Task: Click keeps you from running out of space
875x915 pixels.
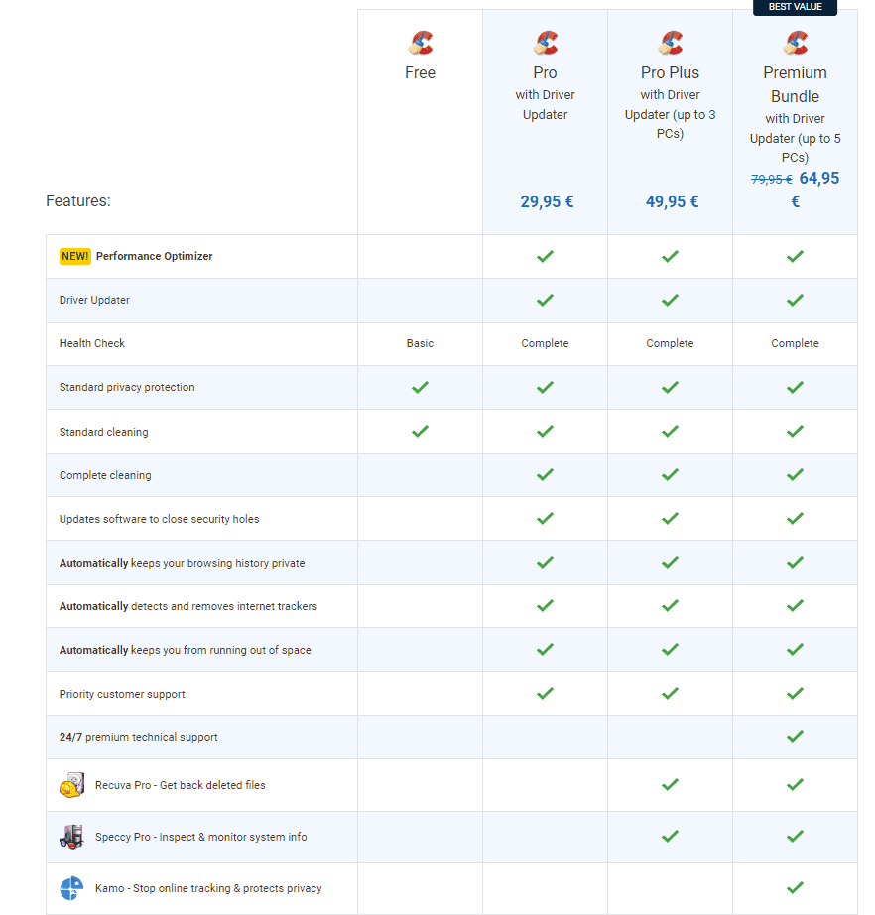Action: coord(185,650)
